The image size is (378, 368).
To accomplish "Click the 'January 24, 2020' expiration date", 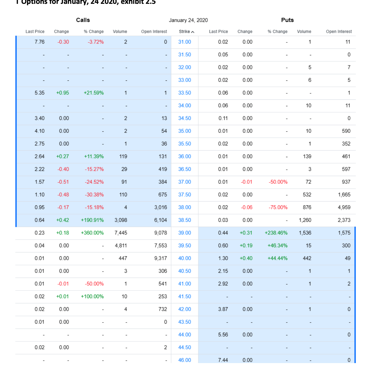I will click(x=188, y=20).
